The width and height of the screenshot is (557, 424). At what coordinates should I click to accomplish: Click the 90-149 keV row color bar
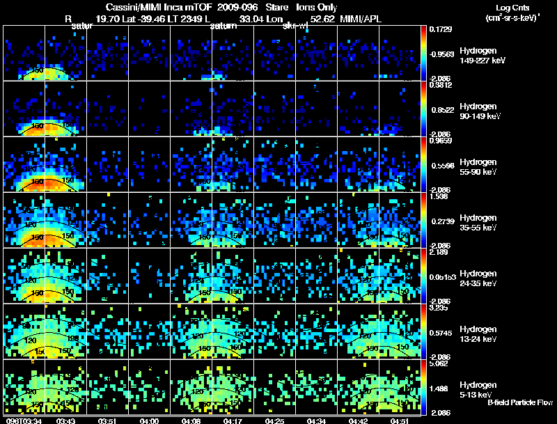coord(423,109)
